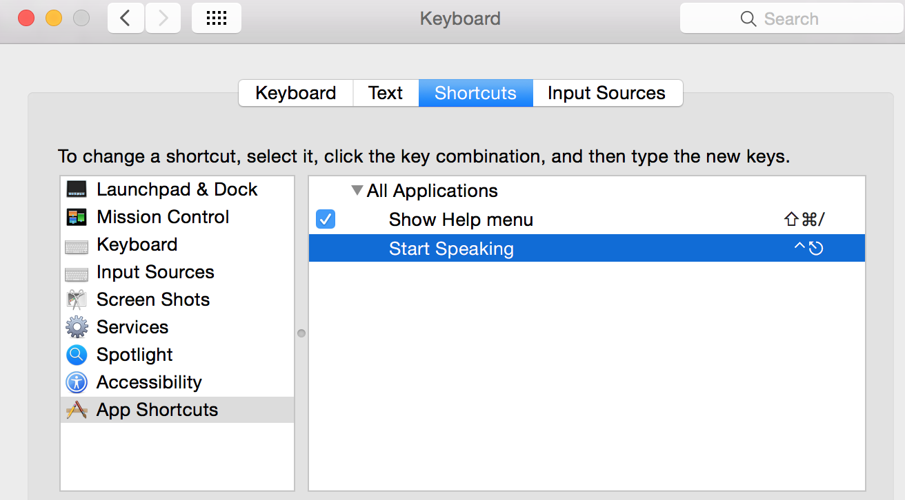905x500 pixels.
Task: Open the Show All preferences grid
Action: (x=216, y=18)
